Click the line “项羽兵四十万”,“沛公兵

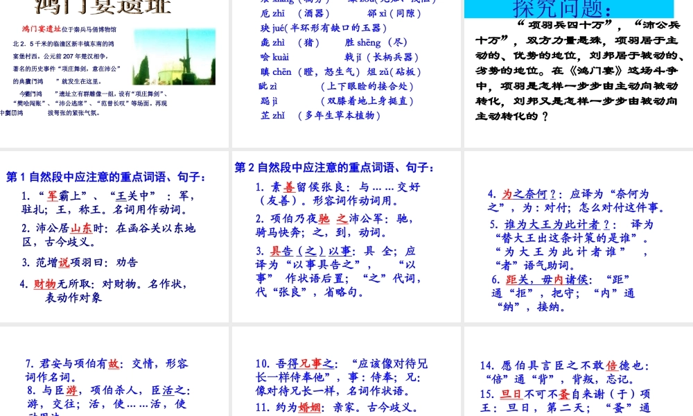coord(599,25)
